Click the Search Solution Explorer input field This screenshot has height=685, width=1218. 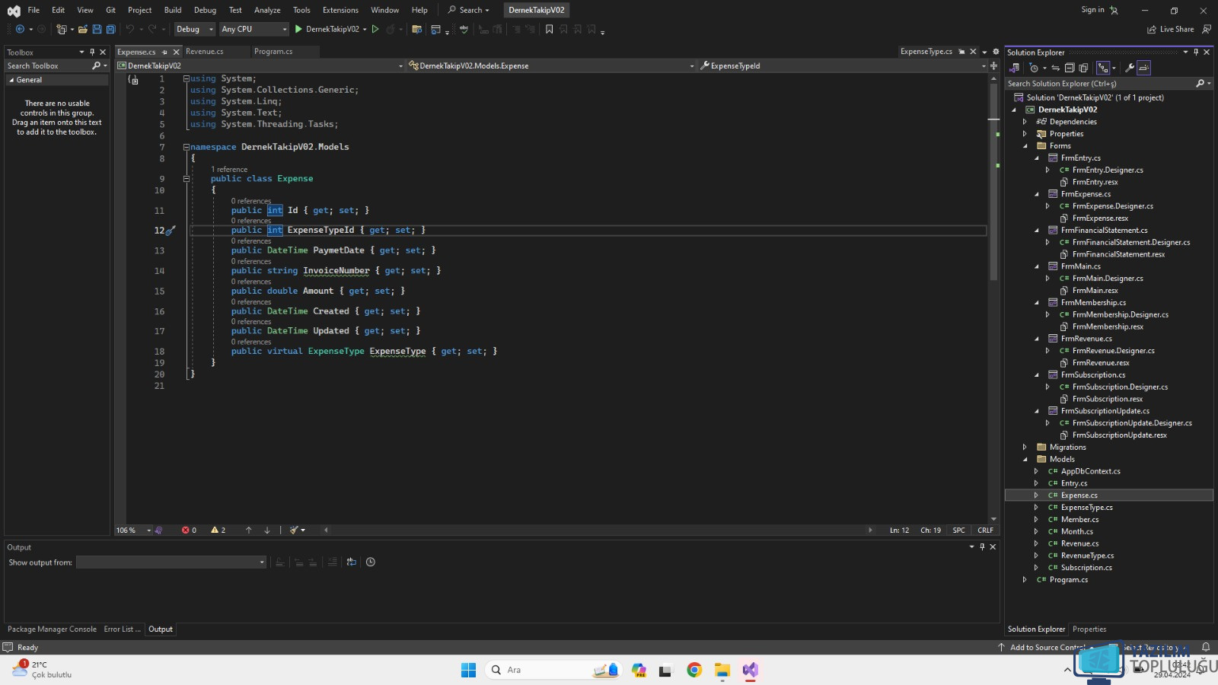1101,84
